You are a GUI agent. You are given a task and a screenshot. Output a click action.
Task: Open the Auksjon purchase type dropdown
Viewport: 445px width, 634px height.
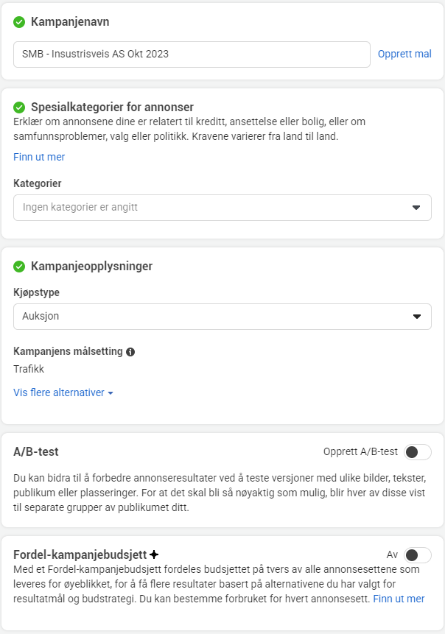pos(222,316)
